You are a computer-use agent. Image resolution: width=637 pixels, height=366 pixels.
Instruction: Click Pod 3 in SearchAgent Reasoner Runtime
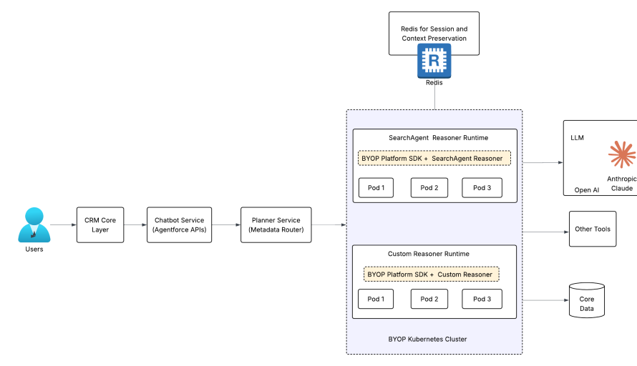tap(482, 187)
